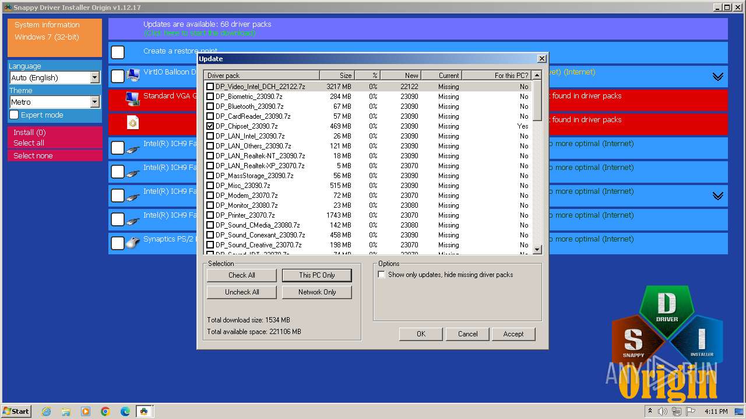746x419 pixels.
Task: Sort list by % column header
Action: click(x=367, y=75)
